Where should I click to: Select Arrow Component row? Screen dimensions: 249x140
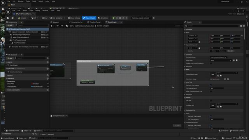pyautogui.click(x=21, y=35)
